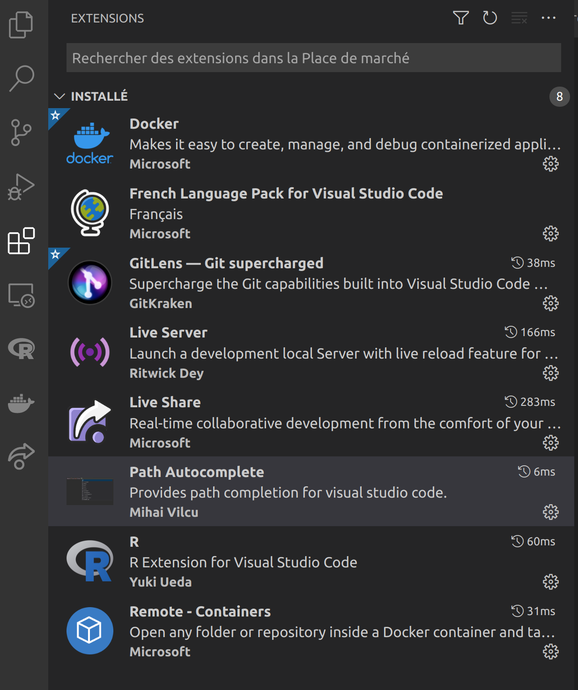
Task: Open the manage gear for Docker extension
Action: [551, 164]
